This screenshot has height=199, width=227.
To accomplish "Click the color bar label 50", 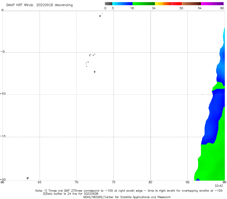I will pos(181,8).
